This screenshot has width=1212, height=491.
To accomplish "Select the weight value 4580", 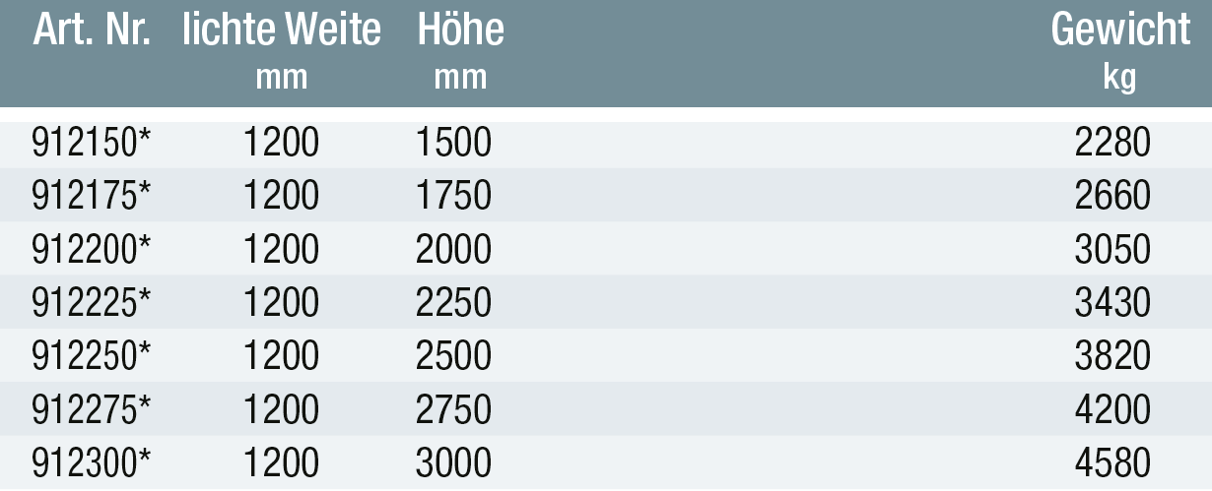I will [x=1113, y=462].
